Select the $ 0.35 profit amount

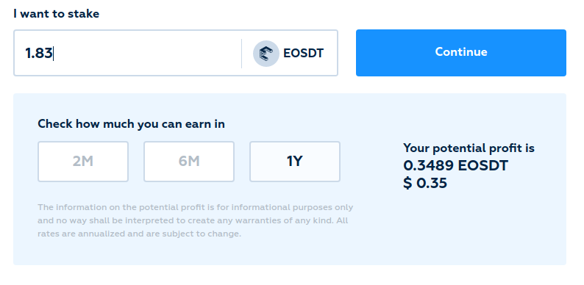tap(425, 183)
